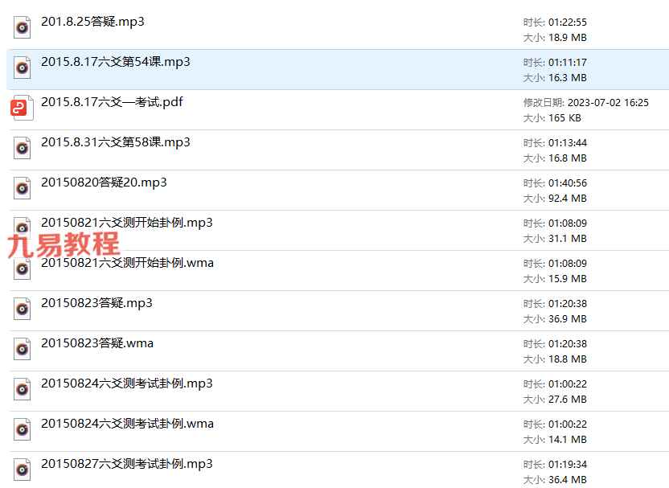Click the audio icon of 20150823答疑.mp3
This screenshot has height=488, width=669.
[23, 309]
